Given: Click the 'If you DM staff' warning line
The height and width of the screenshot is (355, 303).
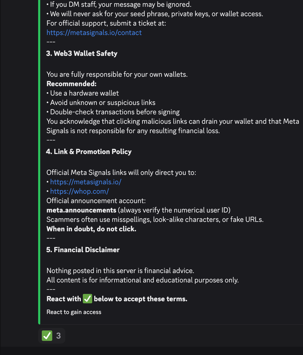Looking at the screenshot, I should 120,4.
